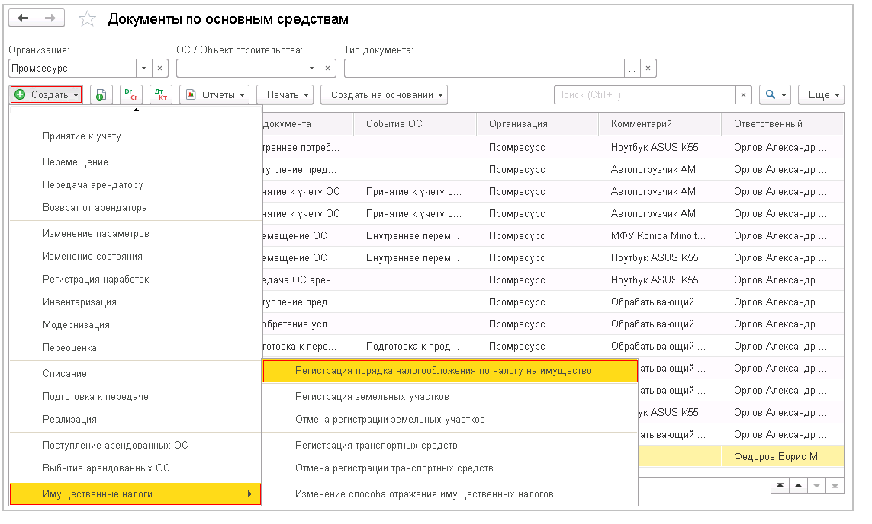Viewport: 872px width, 524px height.
Task: Open the Создать на основании dropdown
Action: coord(384,95)
